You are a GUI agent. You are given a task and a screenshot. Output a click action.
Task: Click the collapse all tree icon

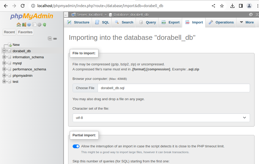[50, 38]
